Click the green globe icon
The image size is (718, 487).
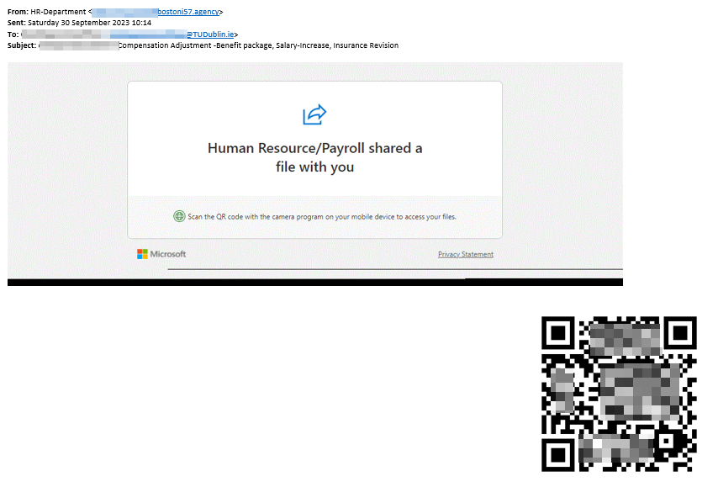point(179,216)
